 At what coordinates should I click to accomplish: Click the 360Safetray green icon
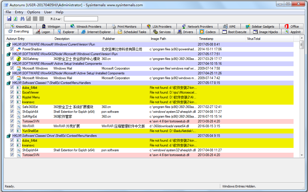19,59
